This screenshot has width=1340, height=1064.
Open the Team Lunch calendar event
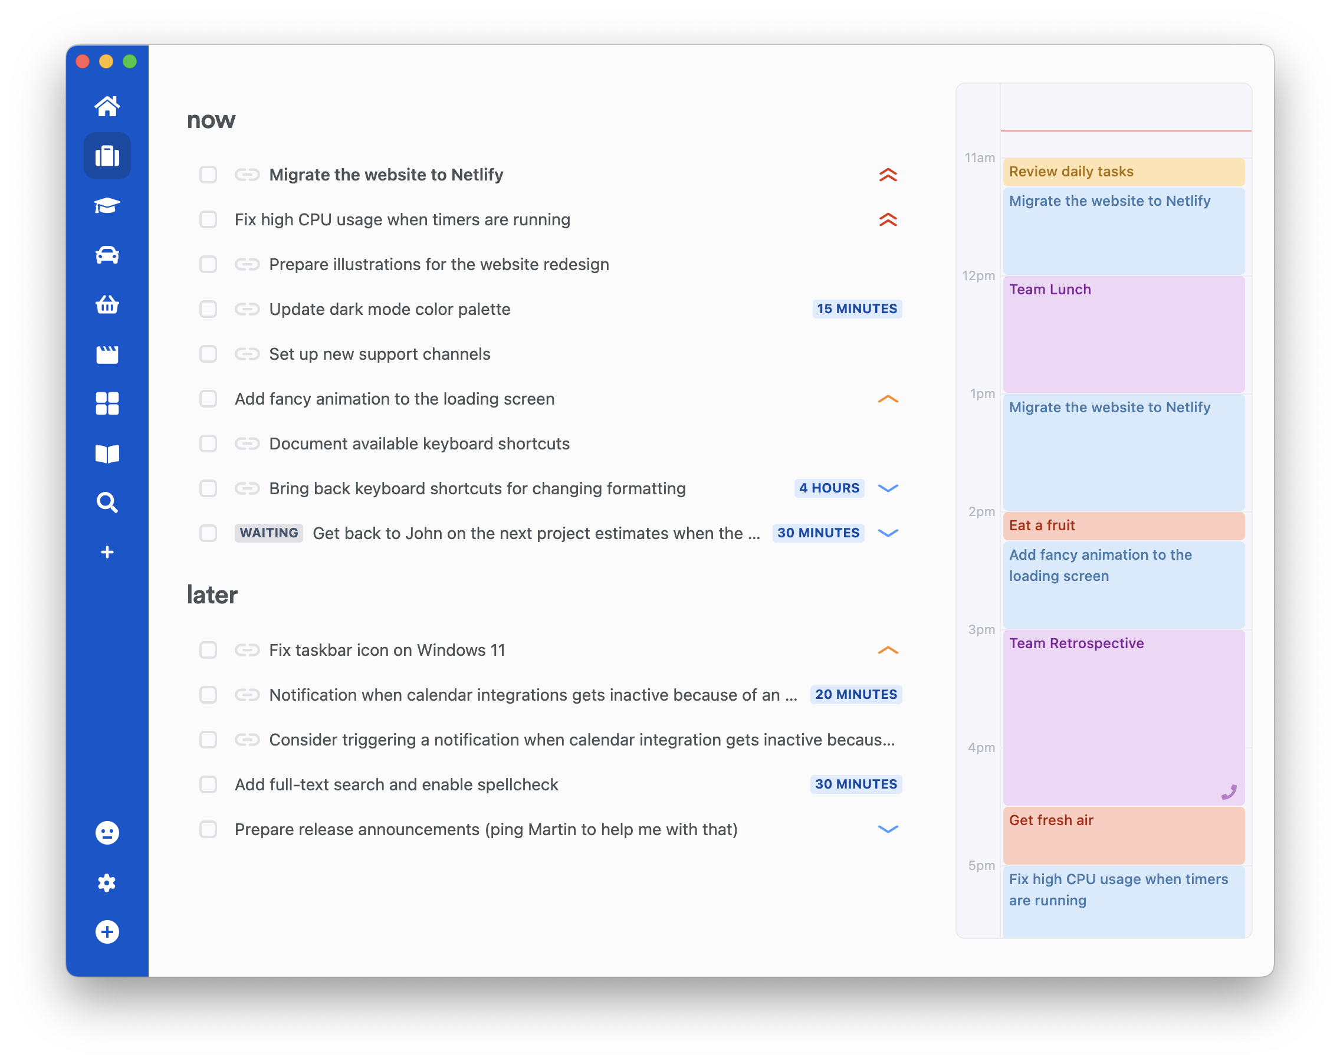click(1123, 334)
